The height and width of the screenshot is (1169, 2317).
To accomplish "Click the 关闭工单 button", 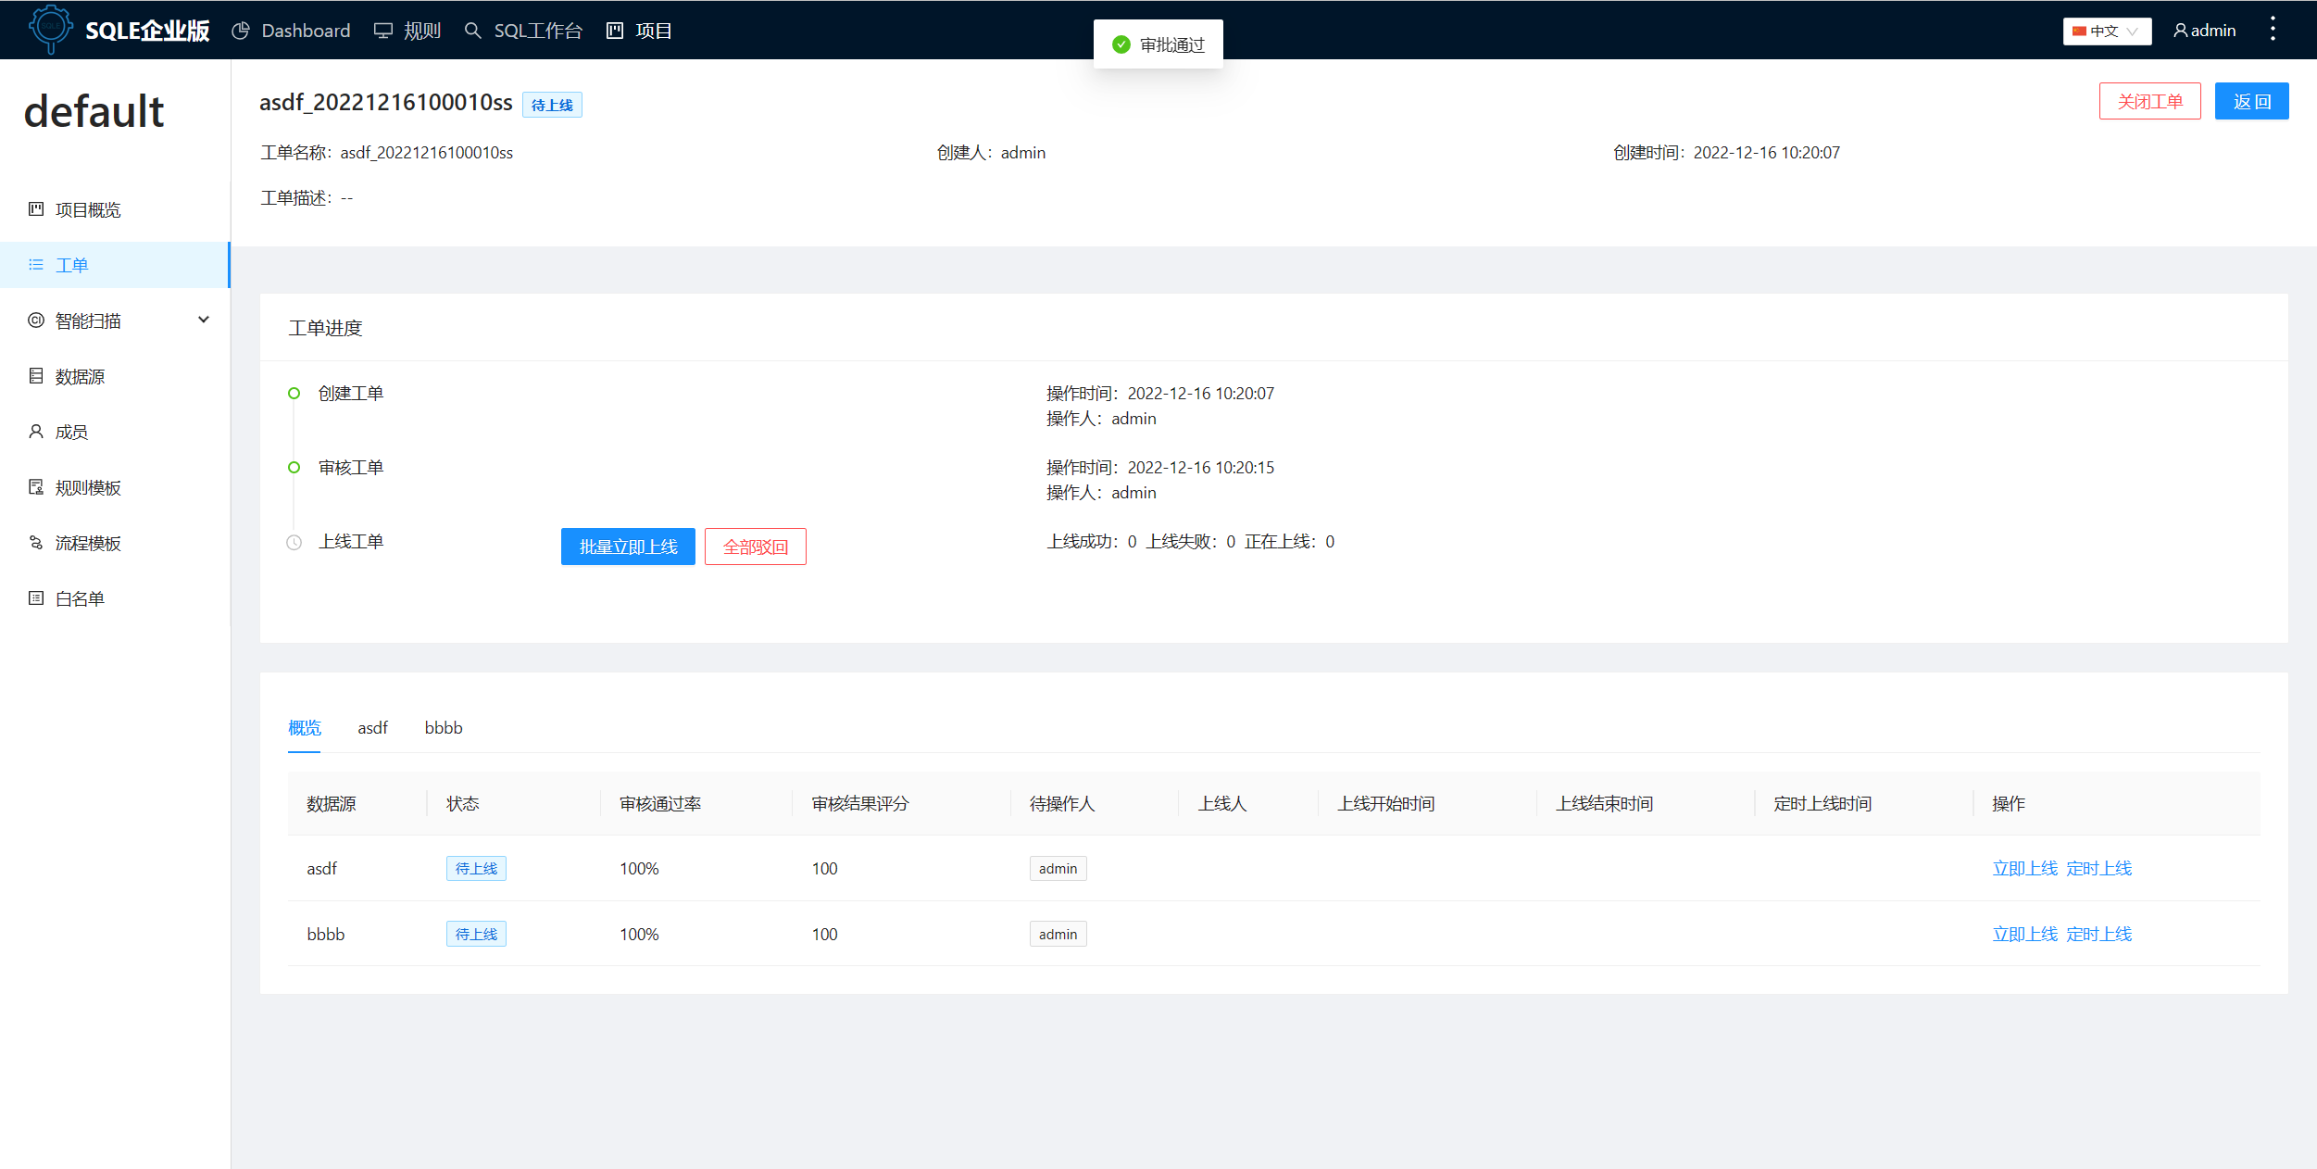I will [x=2150, y=100].
